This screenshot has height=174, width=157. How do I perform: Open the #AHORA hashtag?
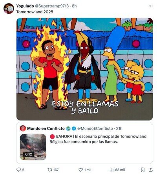[64, 136]
